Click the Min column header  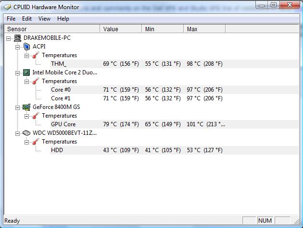coord(163,29)
